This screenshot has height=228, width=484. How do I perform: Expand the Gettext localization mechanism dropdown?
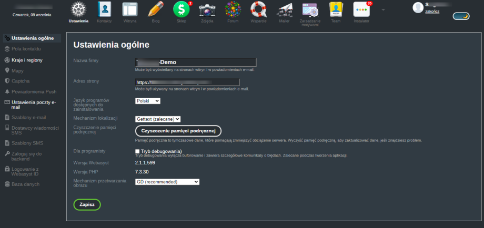point(158,119)
